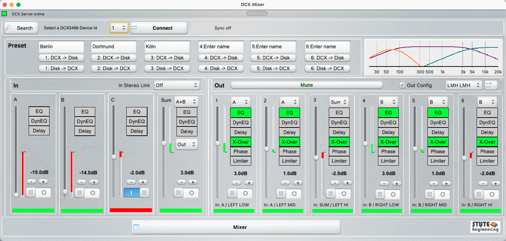Click the Connect button
The width and height of the screenshot is (506, 241).
tap(159, 28)
